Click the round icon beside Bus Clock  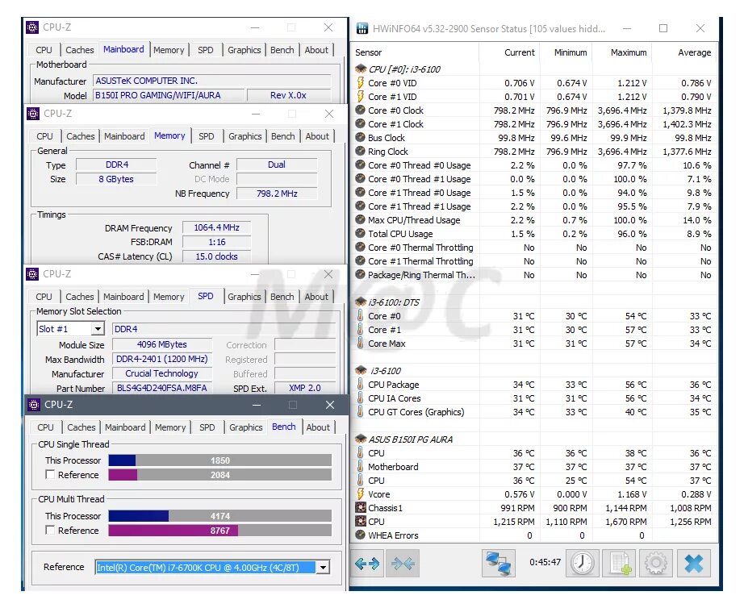360,138
